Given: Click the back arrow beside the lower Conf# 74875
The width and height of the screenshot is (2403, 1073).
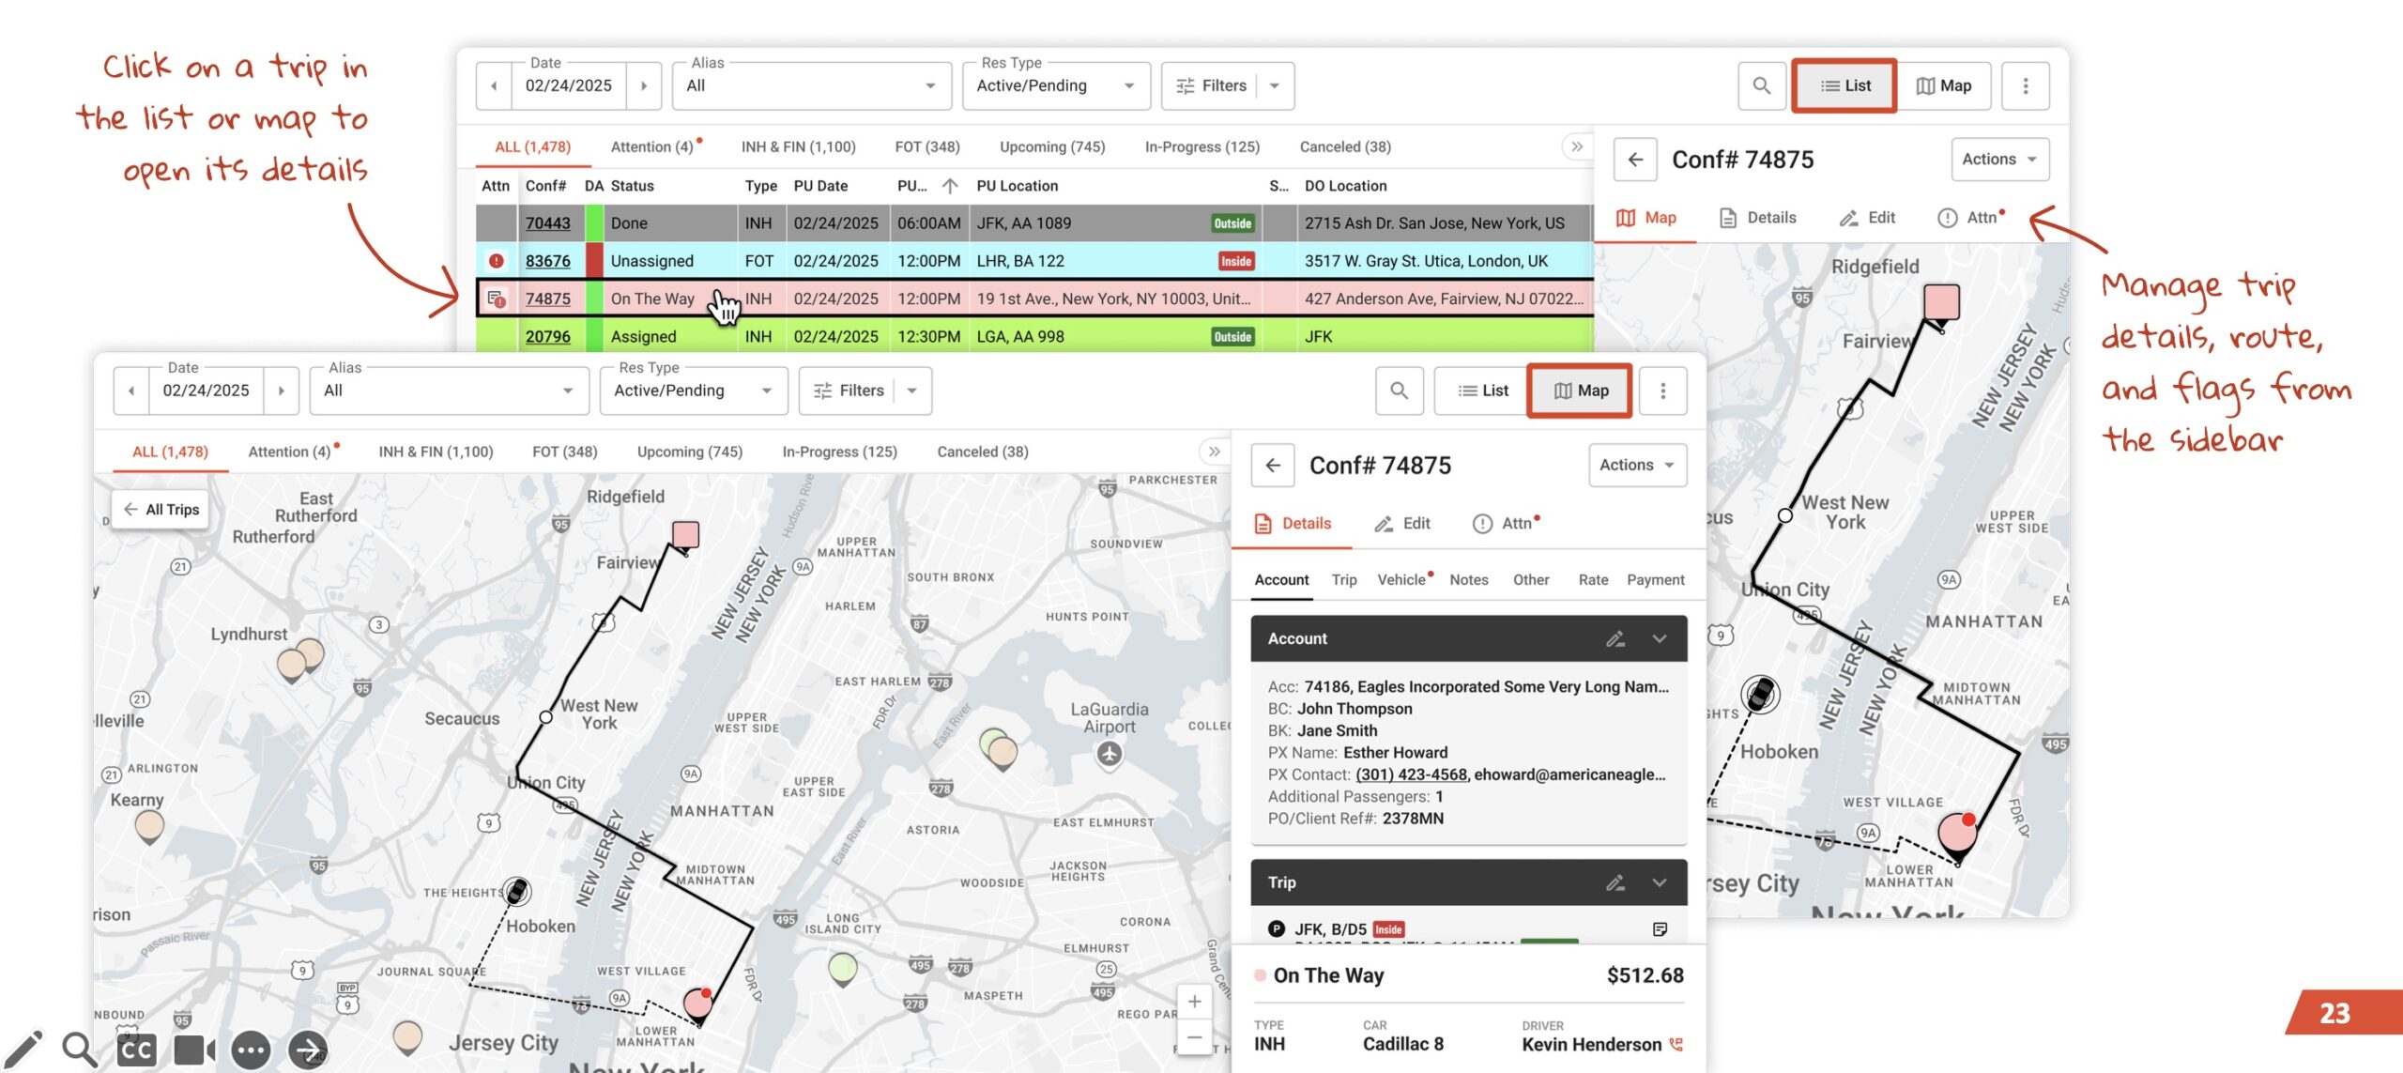Looking at the screenshot, I should point(1273,466).
